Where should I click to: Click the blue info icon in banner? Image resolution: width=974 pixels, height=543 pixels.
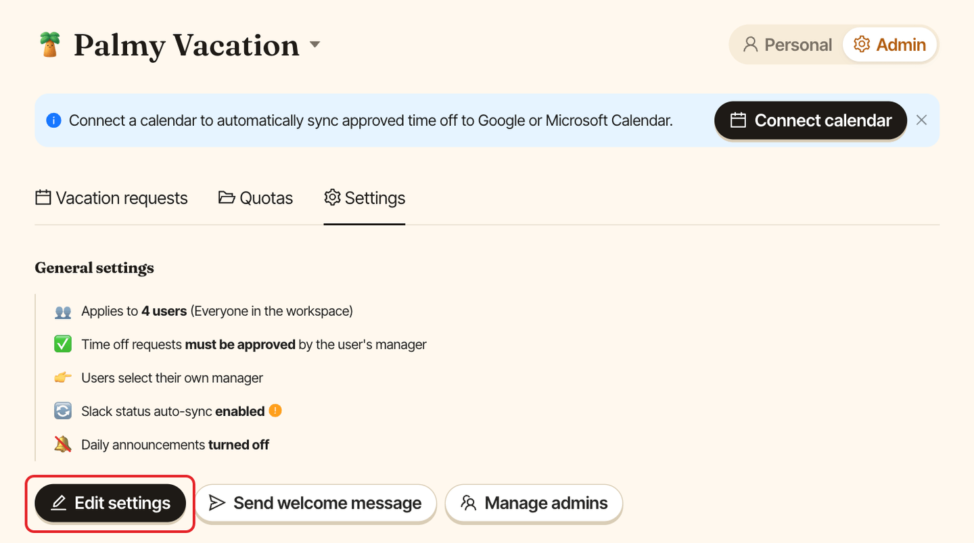(x=53, y=120)
